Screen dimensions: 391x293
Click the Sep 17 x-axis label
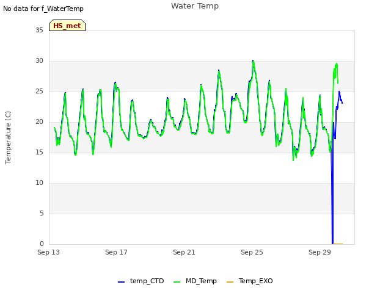point(116,252)
